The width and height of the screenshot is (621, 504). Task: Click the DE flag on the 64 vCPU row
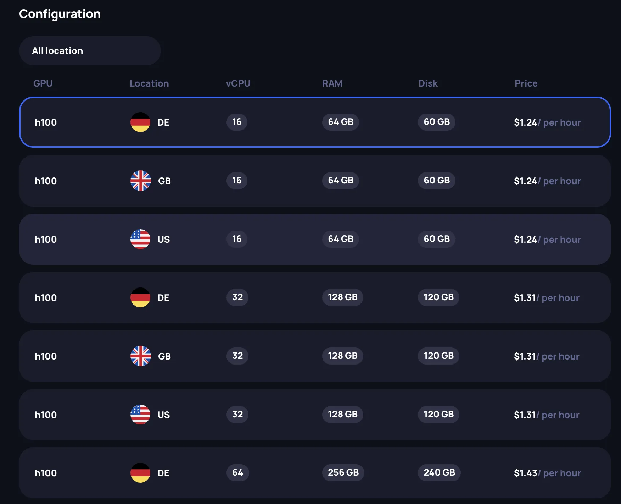[140, 473]
